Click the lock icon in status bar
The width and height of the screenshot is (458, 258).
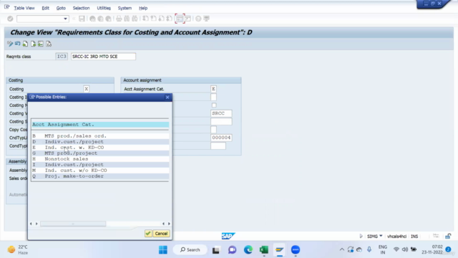click(x=448, y=236)
